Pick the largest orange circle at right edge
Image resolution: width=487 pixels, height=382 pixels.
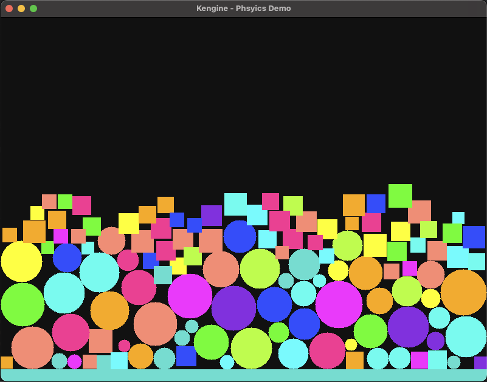[x=463, y=292]
